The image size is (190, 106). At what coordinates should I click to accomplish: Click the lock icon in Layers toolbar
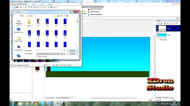[x=171, y=24]
